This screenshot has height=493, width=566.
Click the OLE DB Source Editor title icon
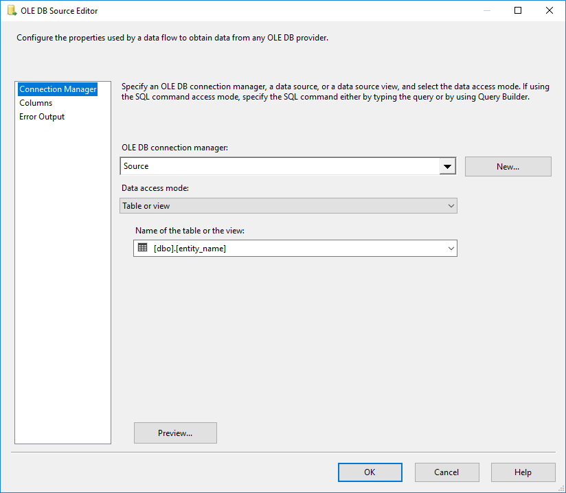pos(12,10)
